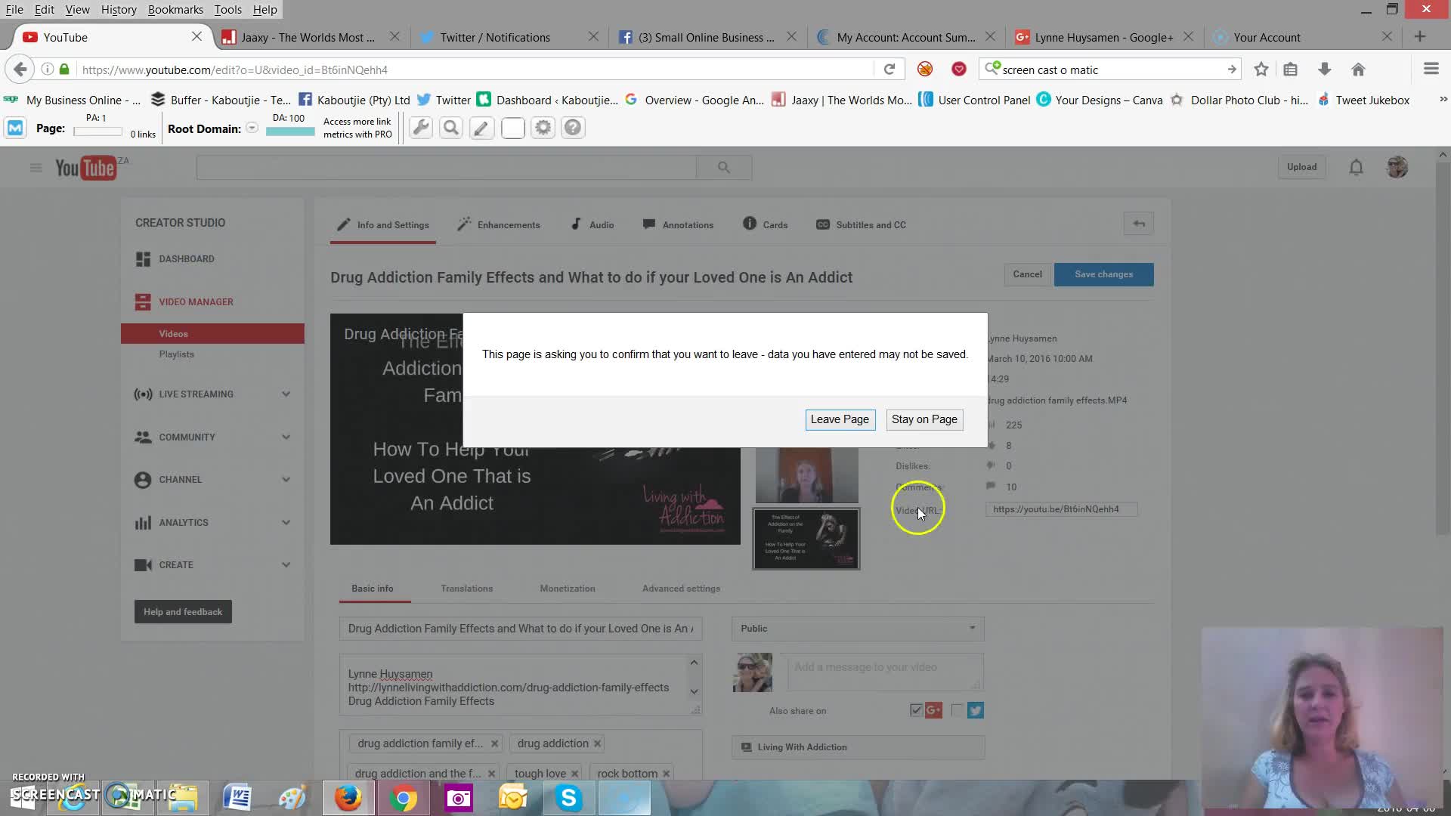Screen dimensions: 1451x816
Task: Go to Firefox home page icon
Action: [1358, 70]
